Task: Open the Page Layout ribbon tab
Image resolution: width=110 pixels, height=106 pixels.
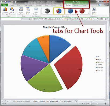Action: click(28, 5)
